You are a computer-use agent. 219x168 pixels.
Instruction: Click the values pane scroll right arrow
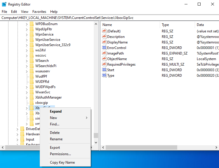pos(216,147)
